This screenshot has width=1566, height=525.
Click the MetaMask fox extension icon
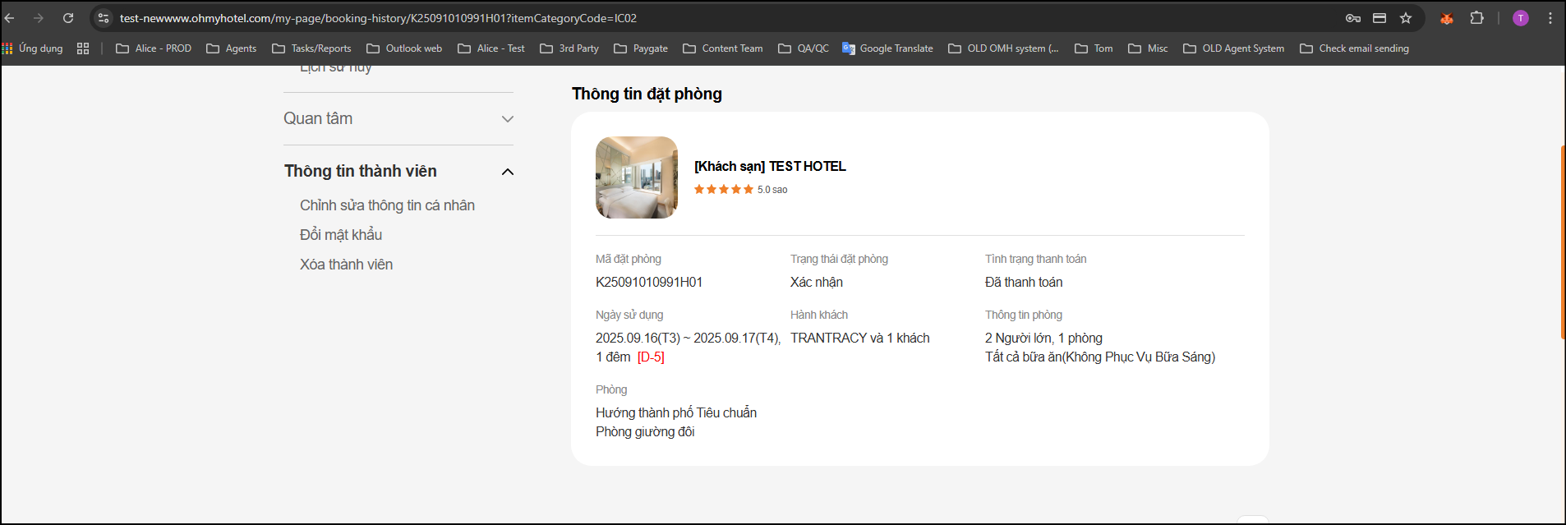point(1447,18)
